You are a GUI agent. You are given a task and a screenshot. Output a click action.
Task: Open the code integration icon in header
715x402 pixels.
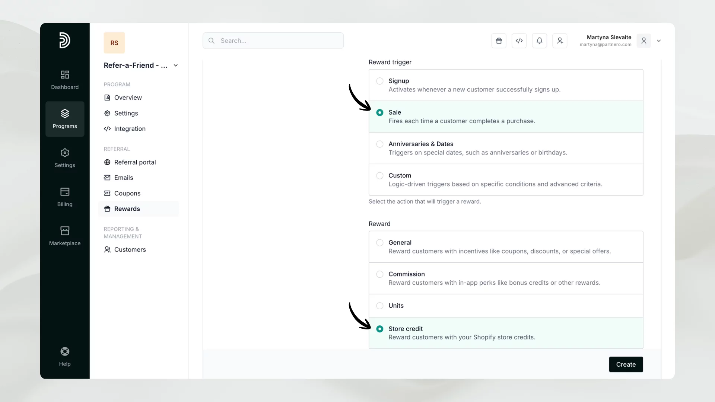(x=519, y=41)
